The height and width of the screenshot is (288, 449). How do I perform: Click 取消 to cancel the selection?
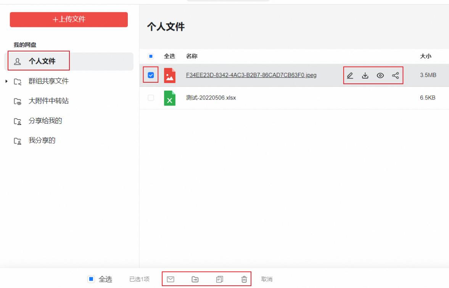(x=266, y=279)
